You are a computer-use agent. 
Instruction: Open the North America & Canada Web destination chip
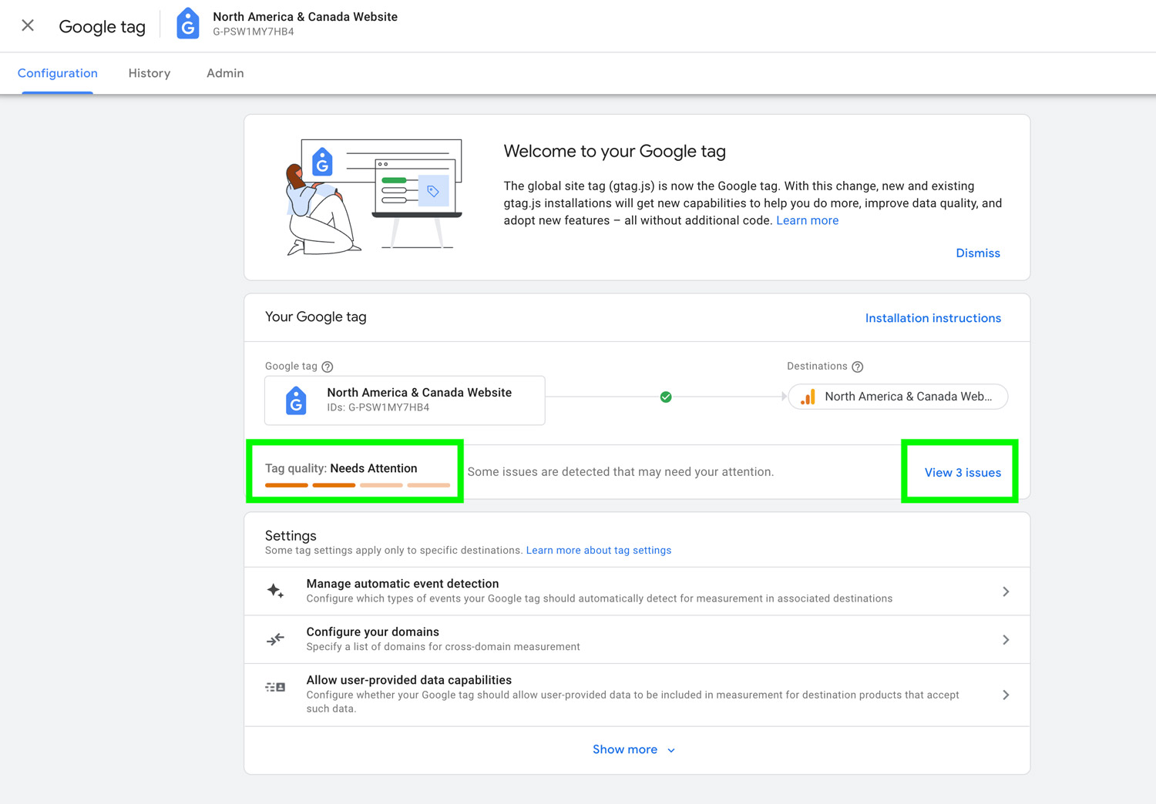(898, 397)
